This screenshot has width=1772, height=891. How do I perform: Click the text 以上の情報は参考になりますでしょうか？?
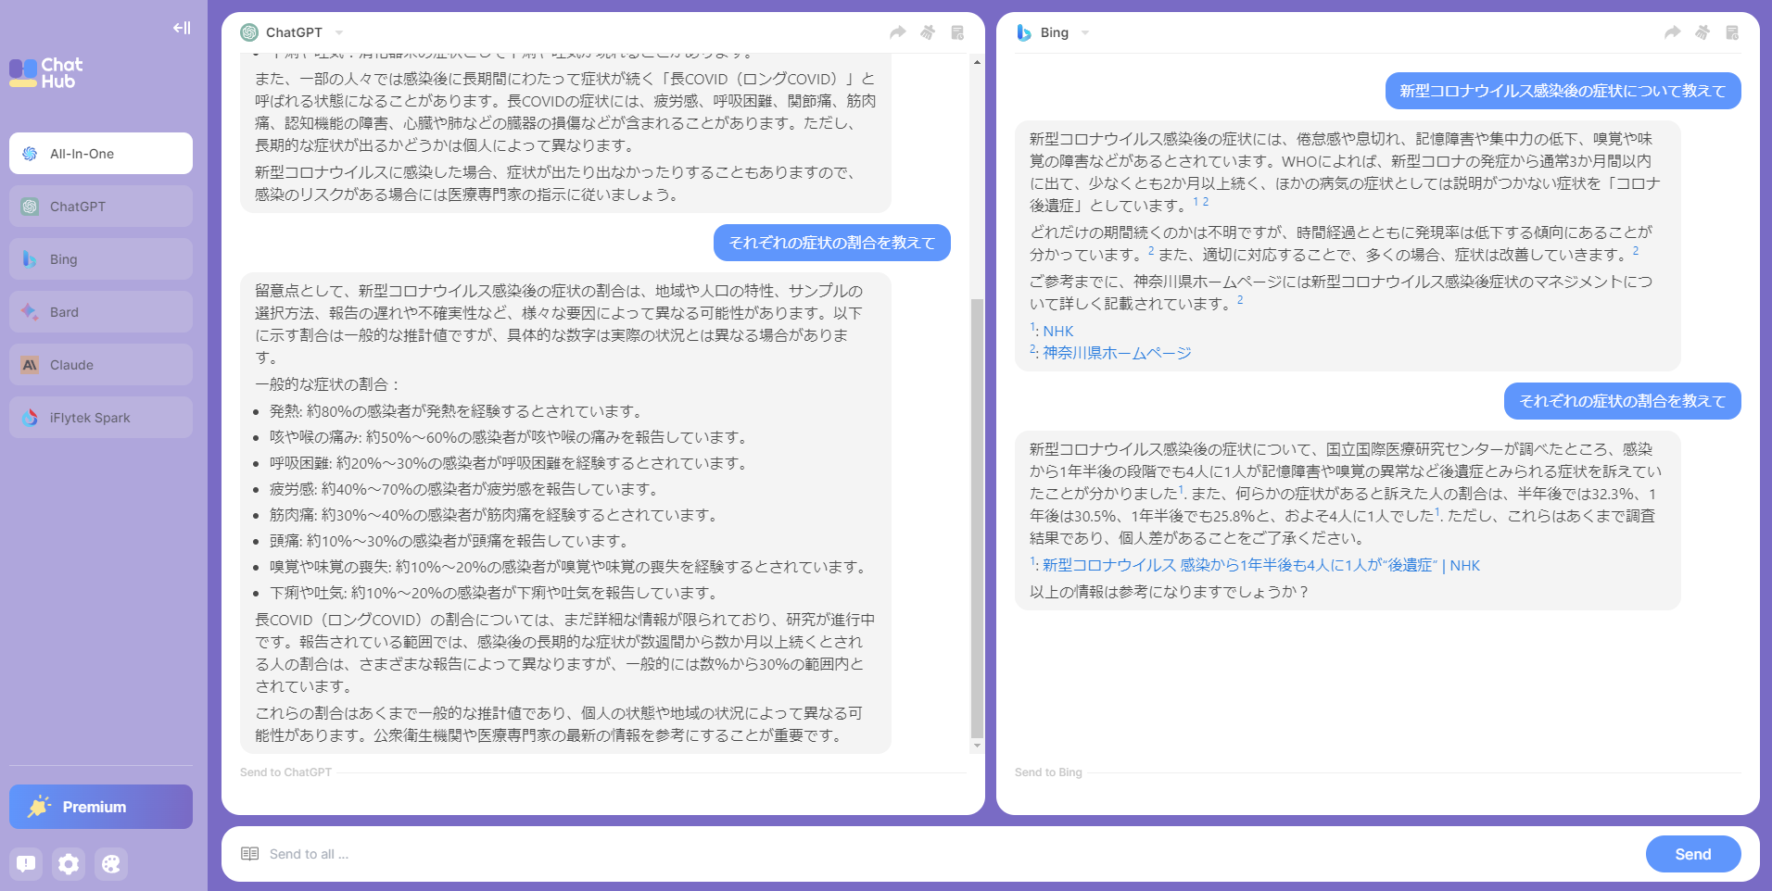pyautogui.click(x=1170, y=592)
